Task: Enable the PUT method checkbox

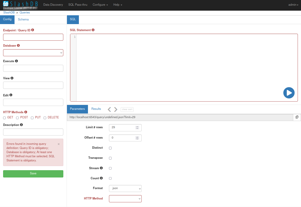Action: click(x=32, y=118)
